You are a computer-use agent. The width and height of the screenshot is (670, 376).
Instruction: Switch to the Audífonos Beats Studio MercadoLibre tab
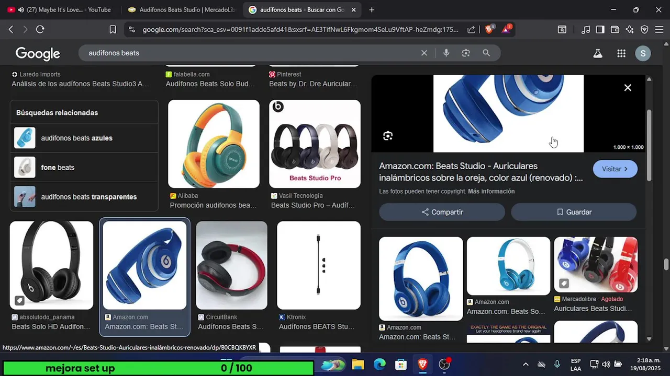(x=181, y=10)
